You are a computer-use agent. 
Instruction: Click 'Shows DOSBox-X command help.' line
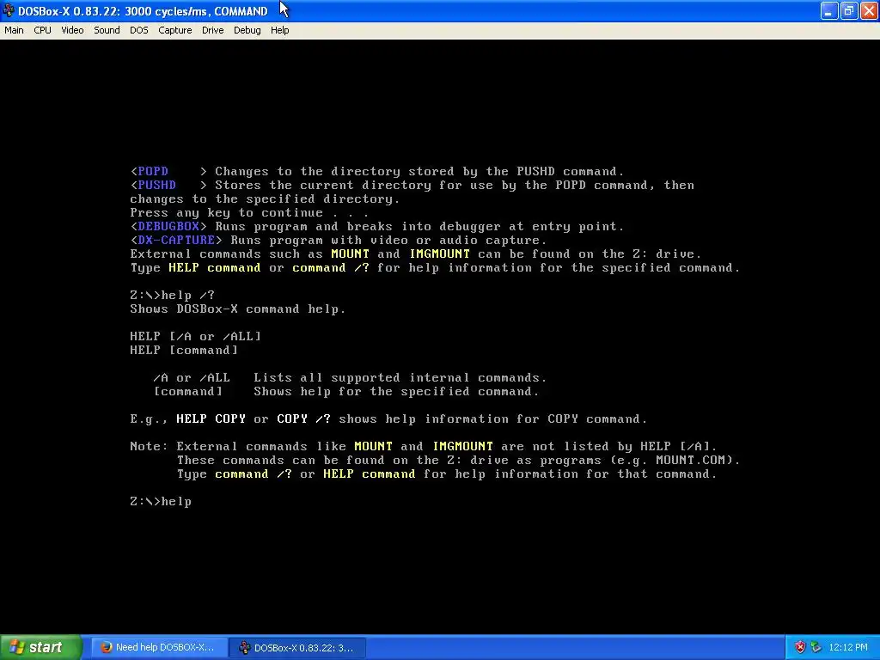pos(237,309)
